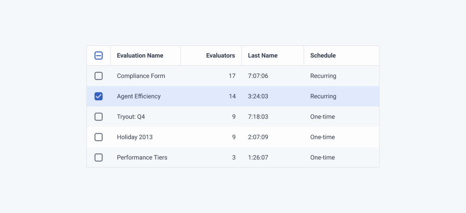Select the Compliance Form name cell
The width and height of the screenshot is (466, 213).
(141, 76)
